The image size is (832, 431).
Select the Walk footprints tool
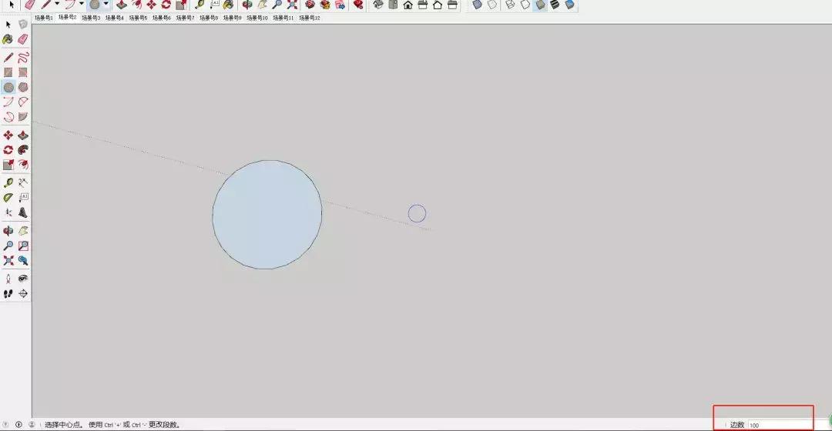coord(8,294)
